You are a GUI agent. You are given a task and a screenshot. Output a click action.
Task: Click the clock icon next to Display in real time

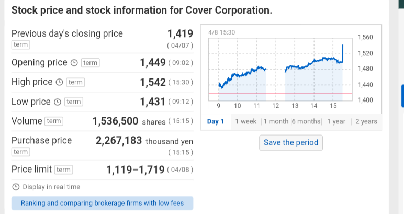pyautogui.click(x=16, y=187)
